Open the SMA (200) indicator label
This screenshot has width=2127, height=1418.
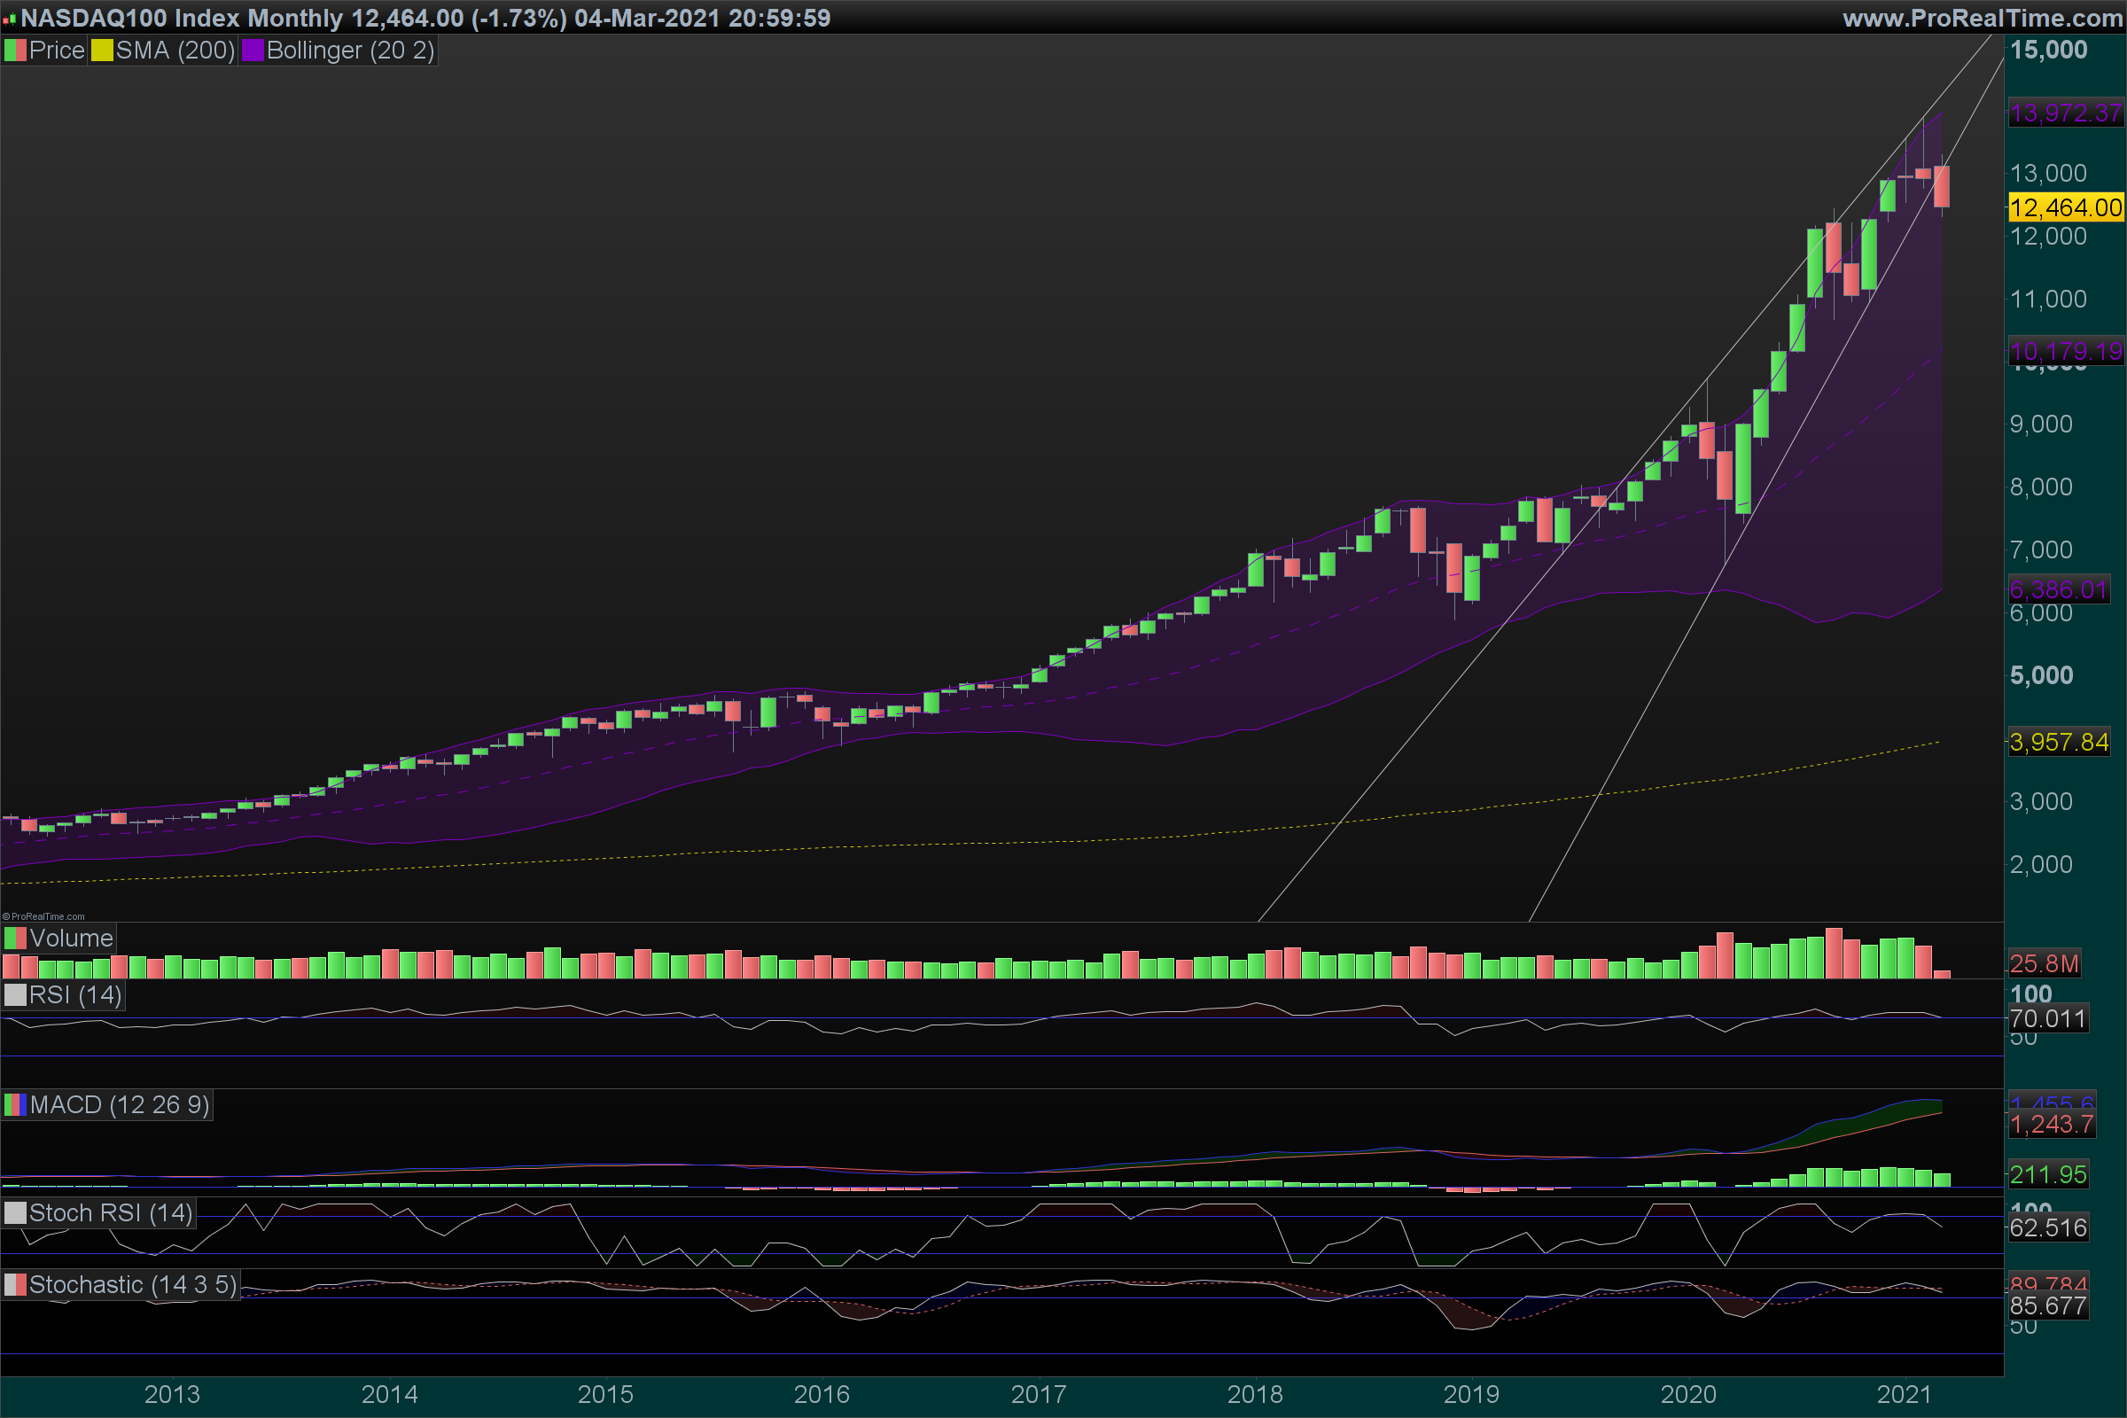(x=175, y=51)
